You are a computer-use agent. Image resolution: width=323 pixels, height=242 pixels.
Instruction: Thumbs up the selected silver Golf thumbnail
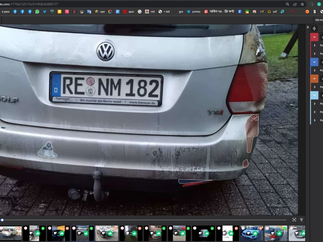pos(86,233)
